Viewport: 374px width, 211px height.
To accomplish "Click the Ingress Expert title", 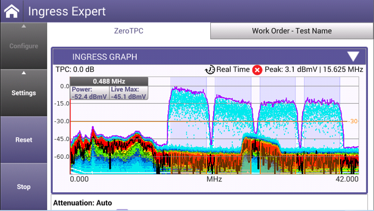I will tap(67, 12).
